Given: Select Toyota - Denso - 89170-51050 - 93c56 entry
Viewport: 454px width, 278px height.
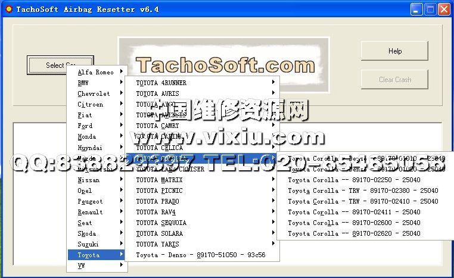Looking at the screenshot, I should [x=201, y=255].
